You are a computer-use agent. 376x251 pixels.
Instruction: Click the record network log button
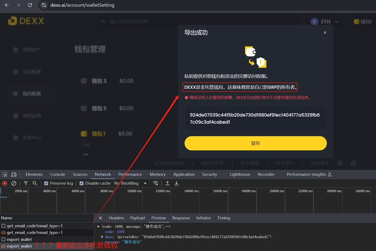tap(5, 183)
